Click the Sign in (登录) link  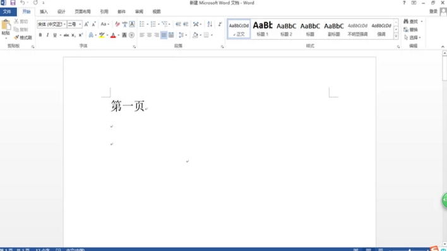(433, 11)
